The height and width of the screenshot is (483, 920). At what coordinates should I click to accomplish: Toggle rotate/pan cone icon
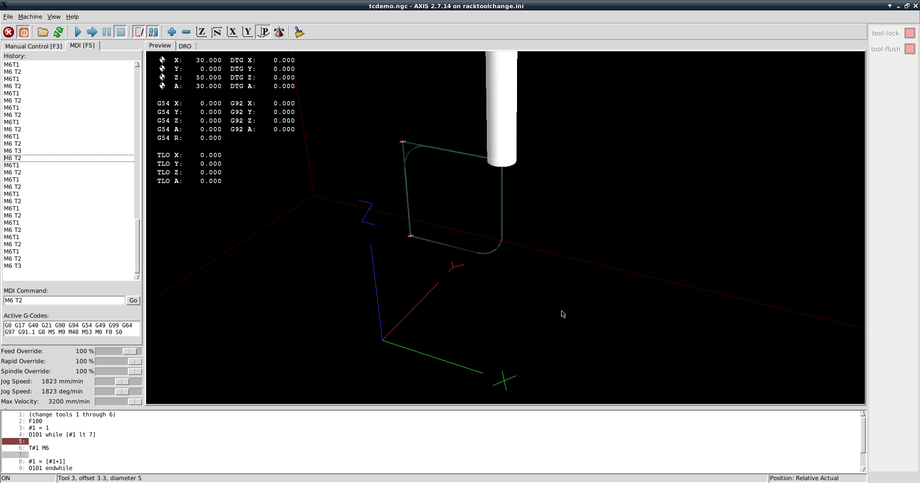click(279, 32)
